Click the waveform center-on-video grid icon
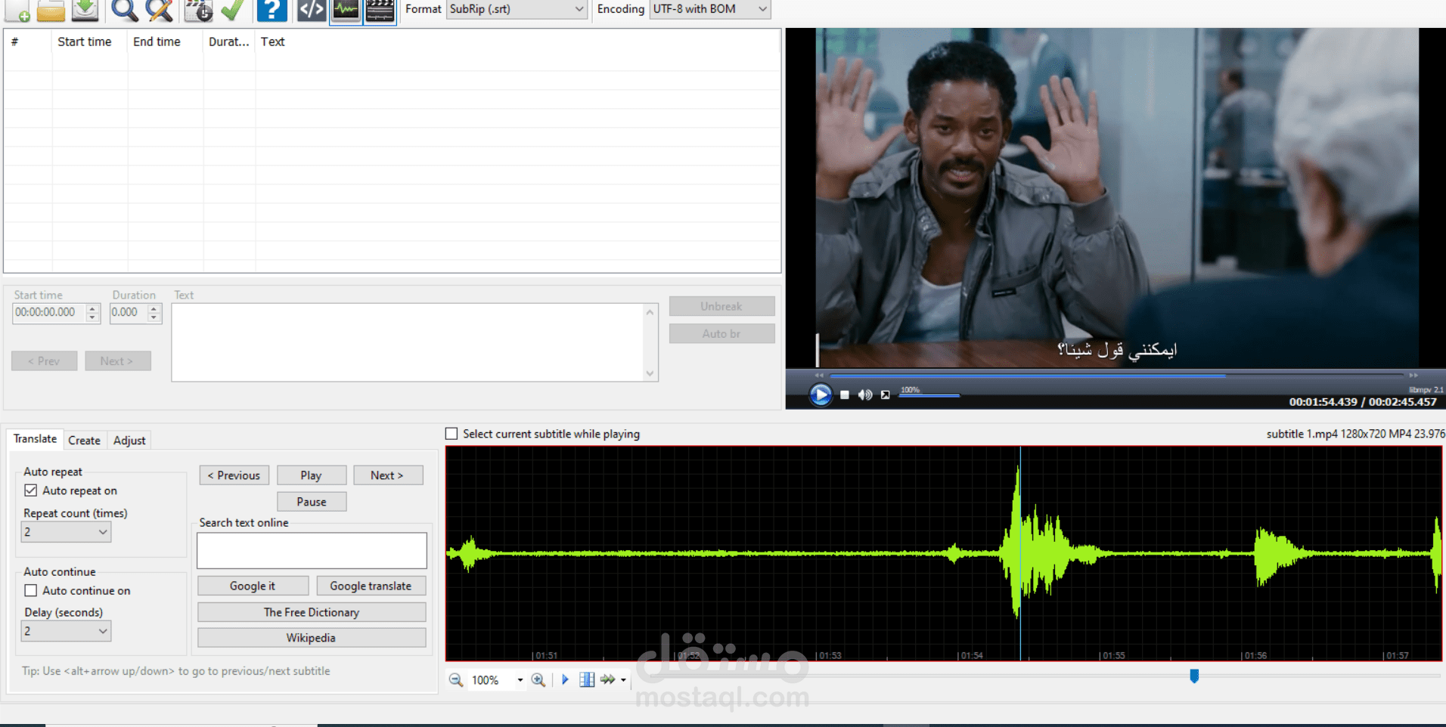This screenshot has height=727, width=1446. (587, 679)
